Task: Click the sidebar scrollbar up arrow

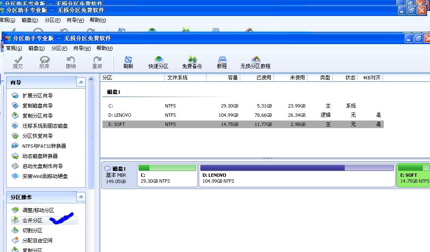Action: [91, 79]
